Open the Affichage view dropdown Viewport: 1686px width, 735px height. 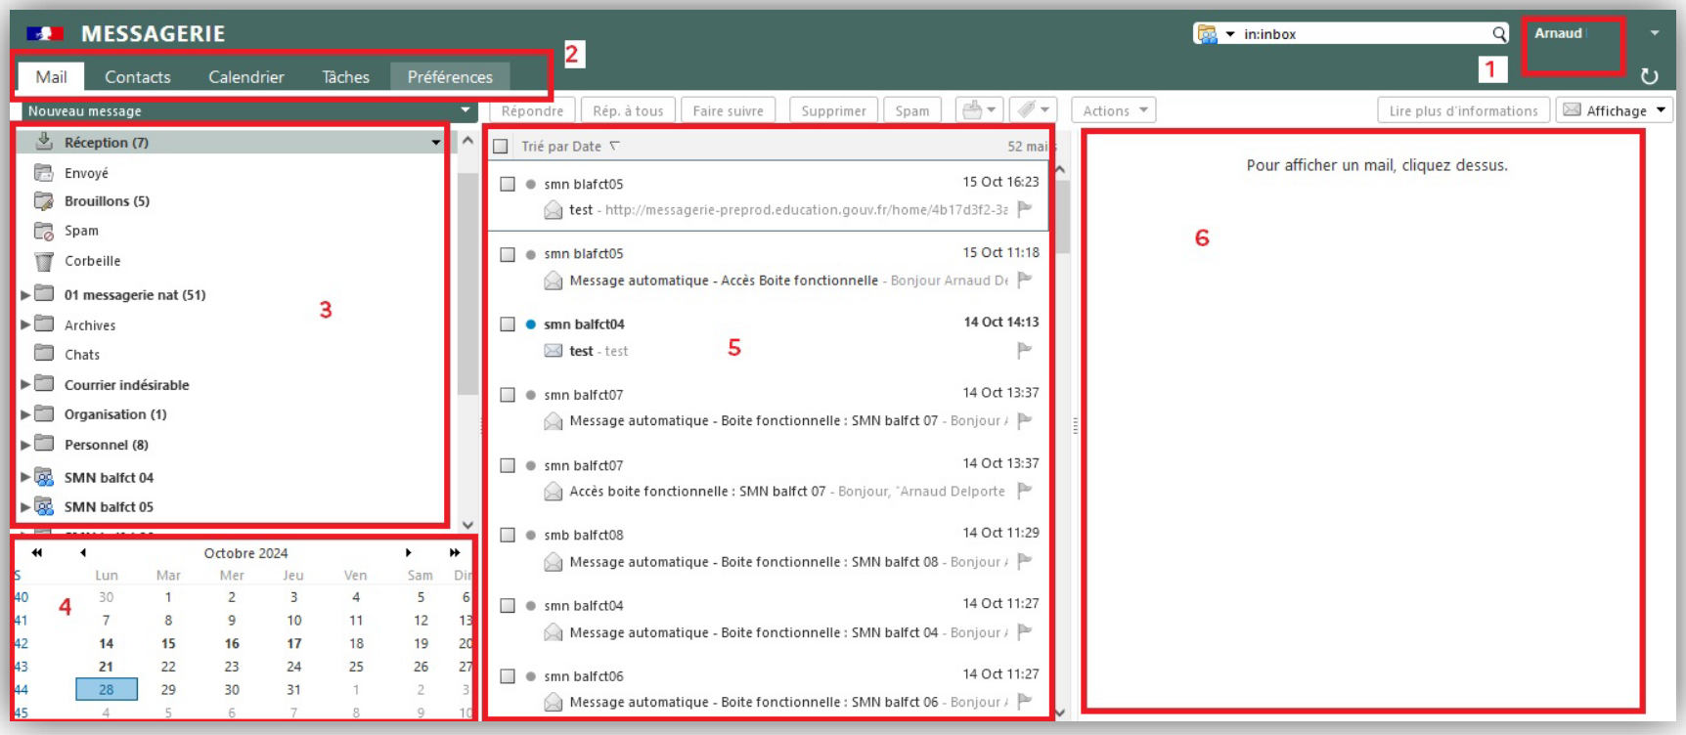(x=1615, y=110)
